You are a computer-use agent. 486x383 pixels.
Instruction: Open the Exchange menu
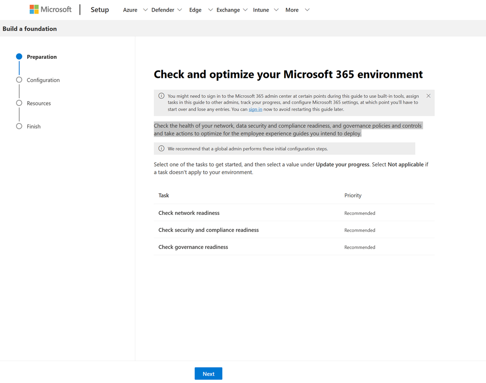point(228,10)
